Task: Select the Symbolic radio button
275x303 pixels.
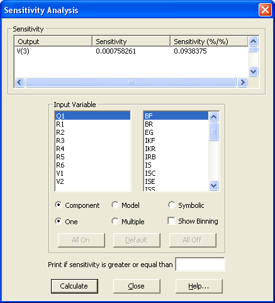Action: pyautogui.click(x=172, y=205)
